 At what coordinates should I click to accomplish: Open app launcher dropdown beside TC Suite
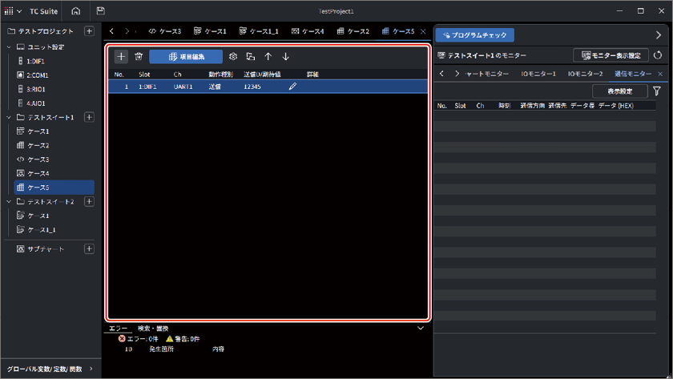coord(13,11)
